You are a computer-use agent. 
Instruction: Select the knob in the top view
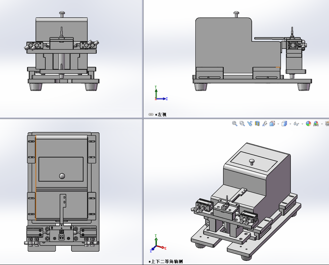62,176
